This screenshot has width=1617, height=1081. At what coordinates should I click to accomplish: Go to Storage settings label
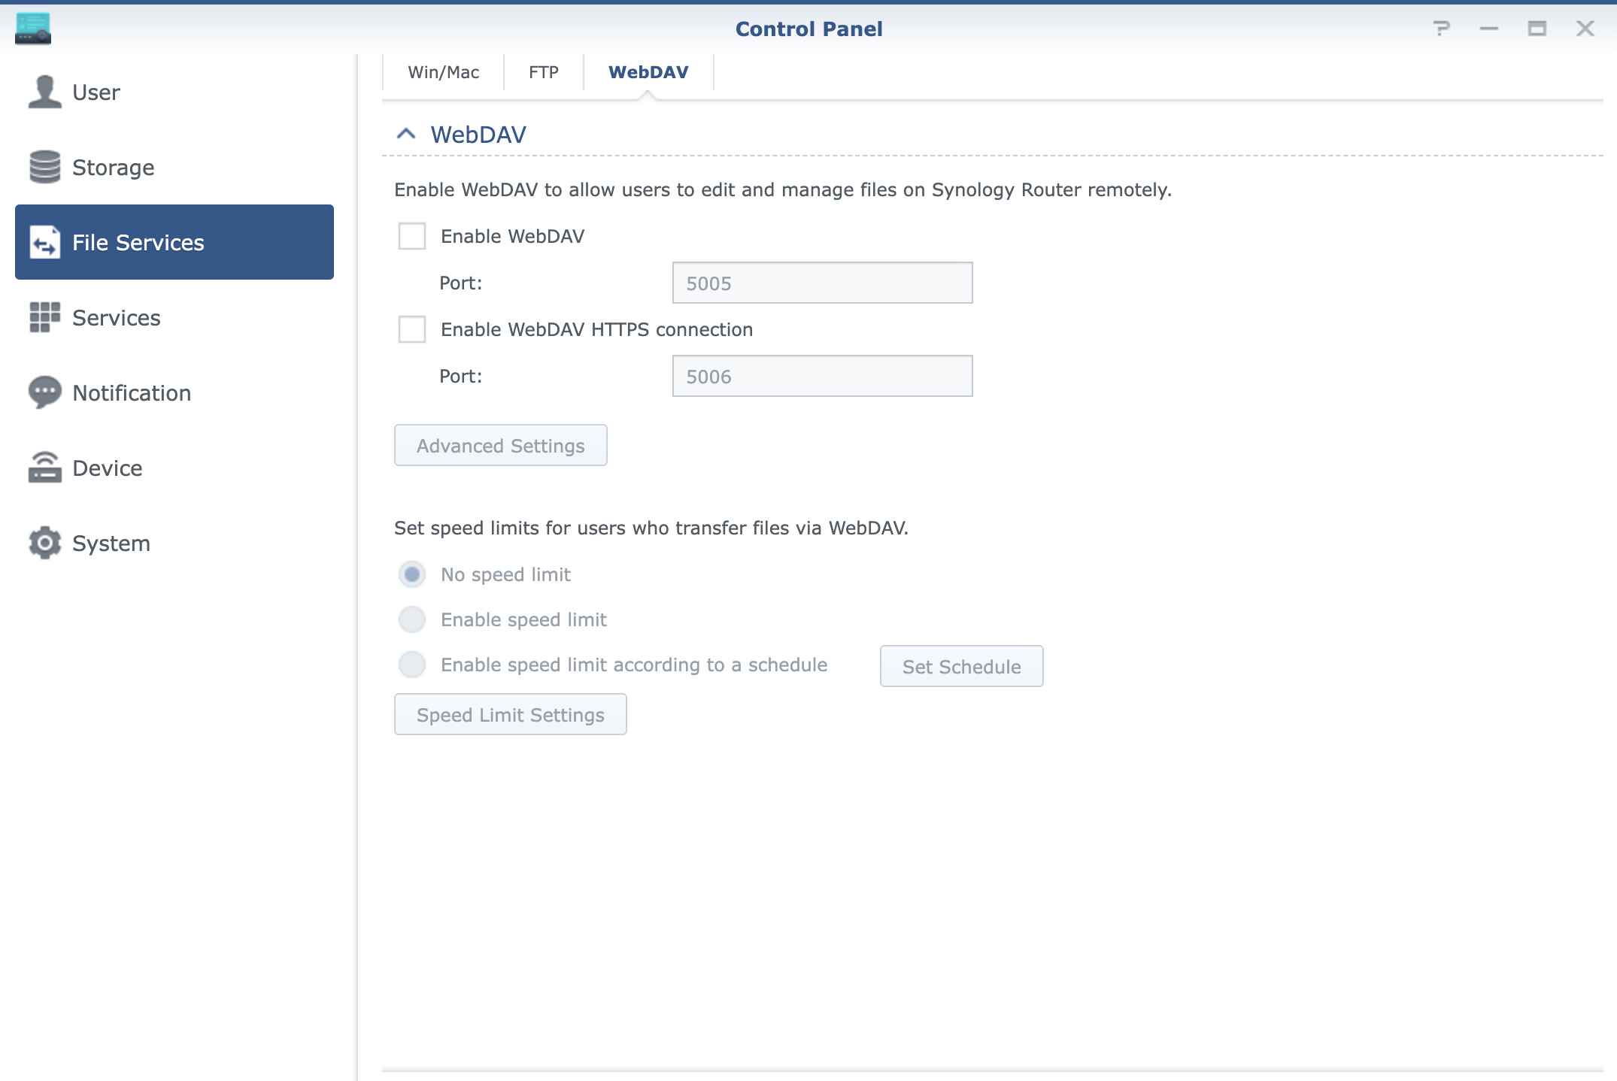click(114, 168)
